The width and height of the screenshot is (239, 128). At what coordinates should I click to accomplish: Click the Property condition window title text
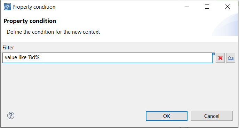(x=34, y=7)
